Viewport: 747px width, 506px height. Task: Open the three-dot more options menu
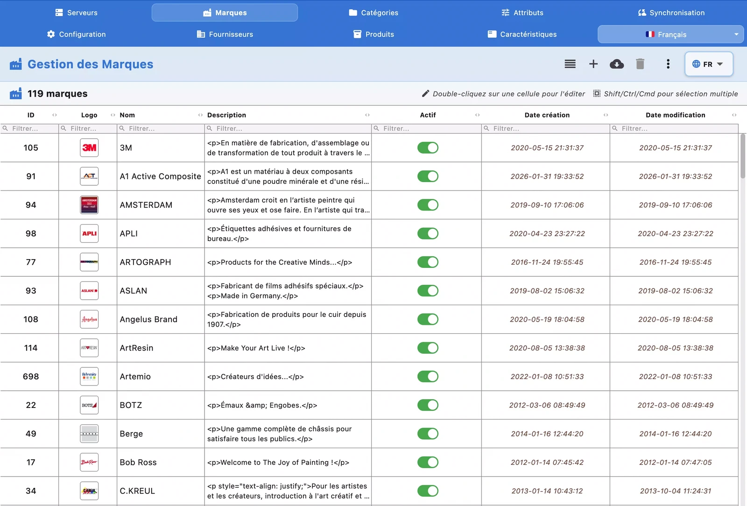coord(668,64)
